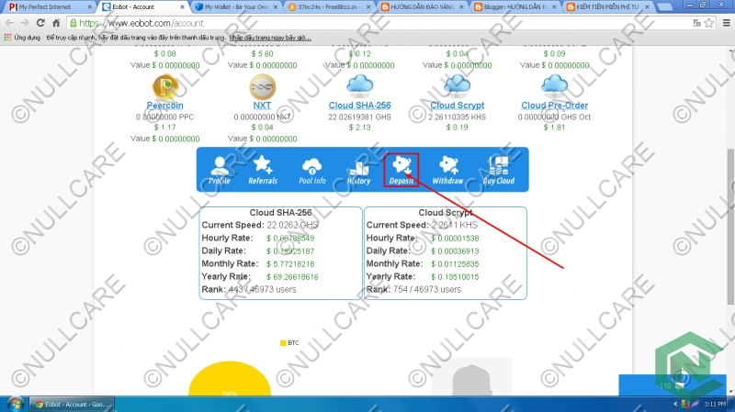The width and height of the screenshot is (735, 412).
Task: Click the Windows Start button
Action: pyautogui.click(x=14, y=404)
